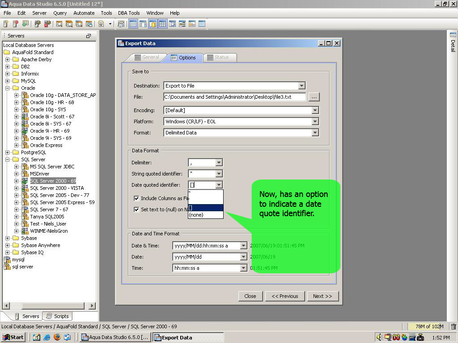
Task: Toggle Include Columns as First Row checkbox
Action: point(136,198)
